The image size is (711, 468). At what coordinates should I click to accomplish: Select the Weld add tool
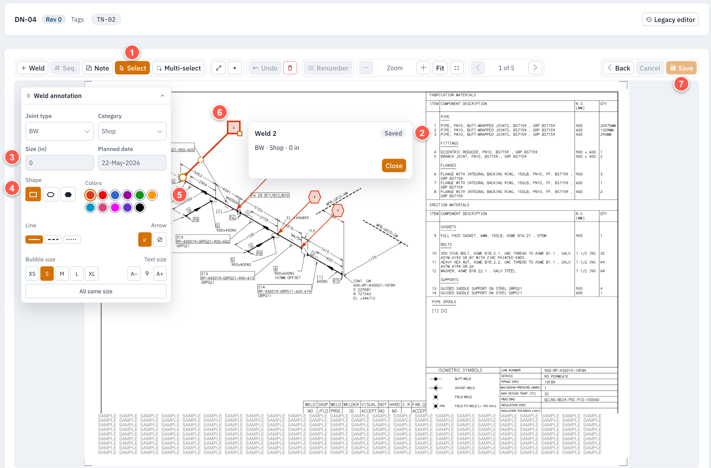point(33,68)
